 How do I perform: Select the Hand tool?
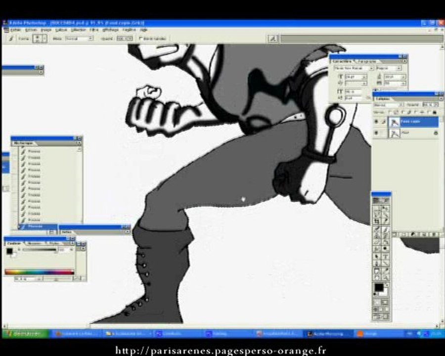(376, 277)
